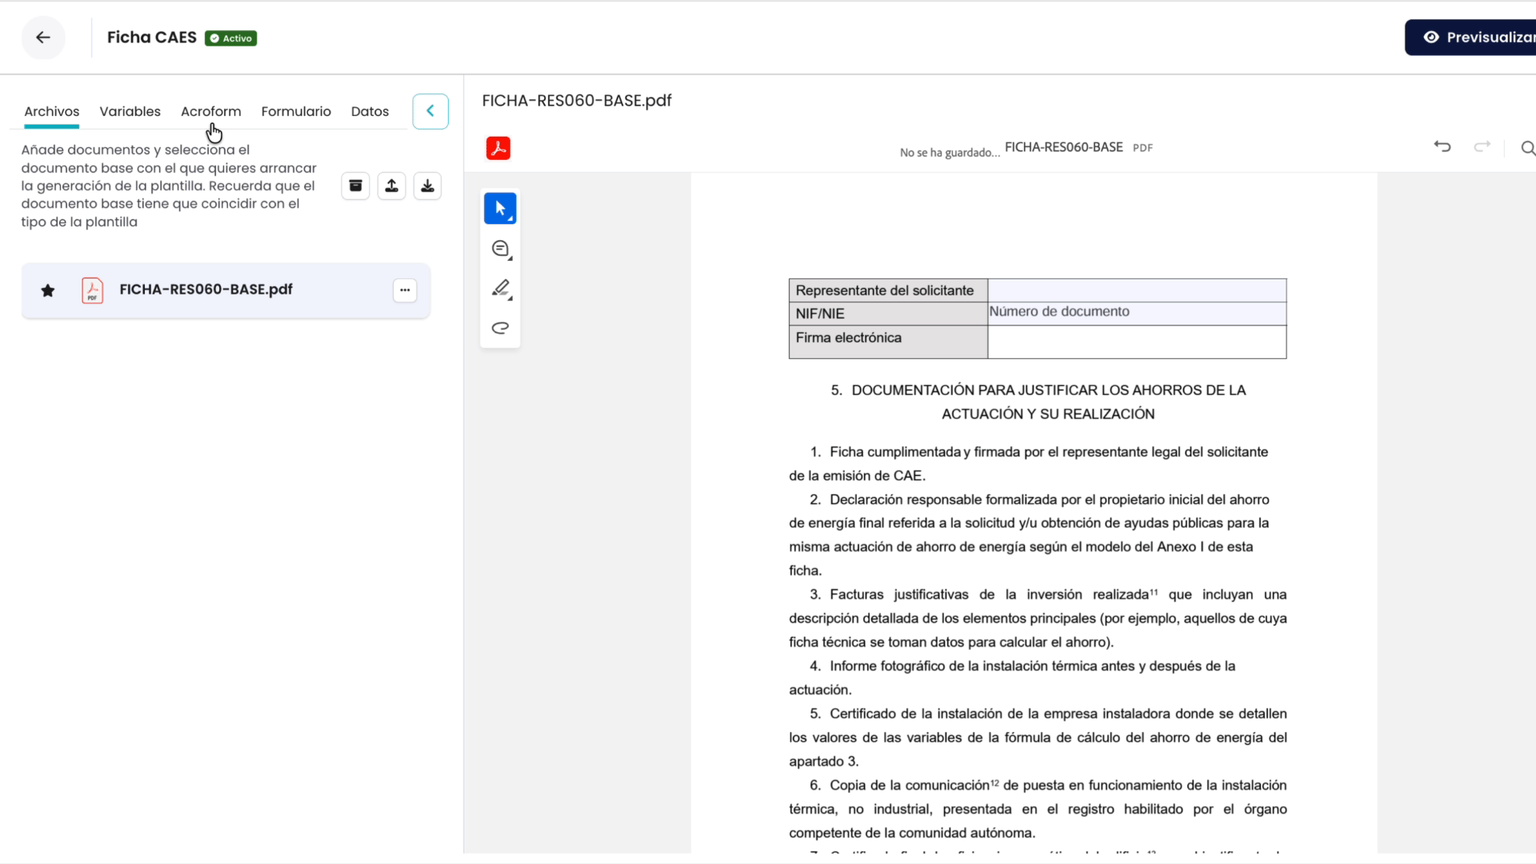Select the comment annotation tool
1536x864 pixels.
point(500,249)
